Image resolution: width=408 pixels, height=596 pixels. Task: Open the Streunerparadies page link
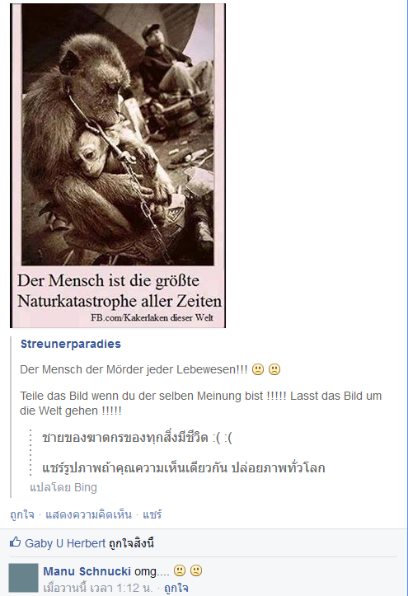point(71,344)
